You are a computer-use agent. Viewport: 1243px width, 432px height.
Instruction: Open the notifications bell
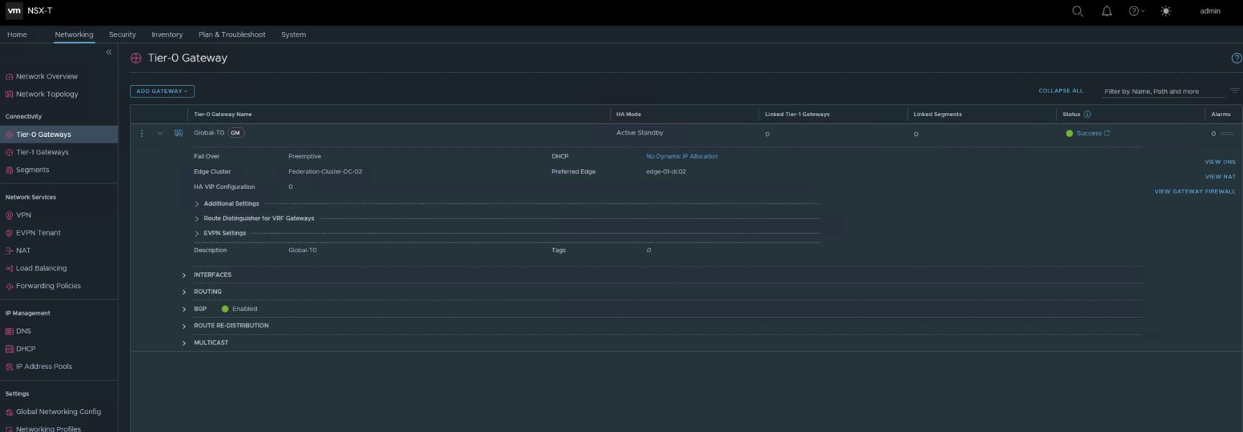(1107, 11)
